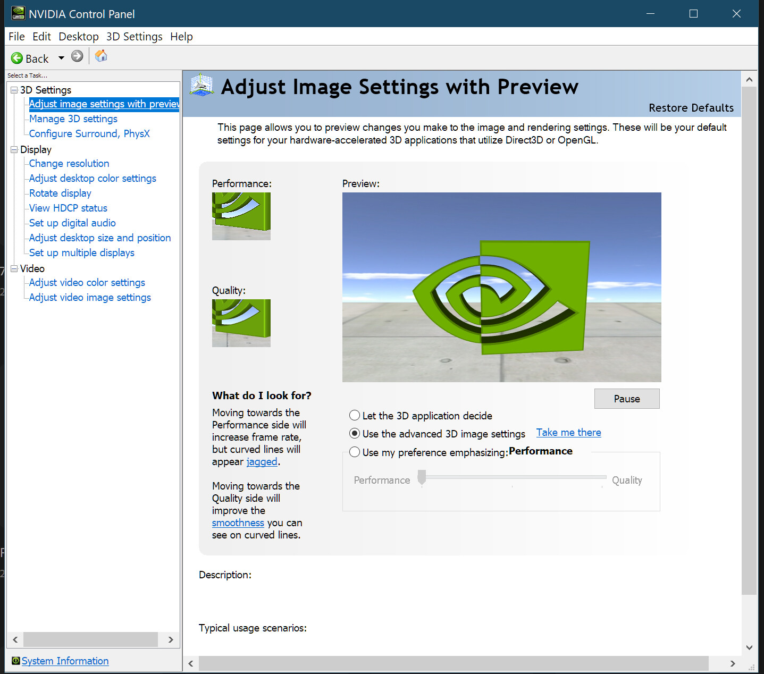Click the jagged help link

tap(262, 462)
